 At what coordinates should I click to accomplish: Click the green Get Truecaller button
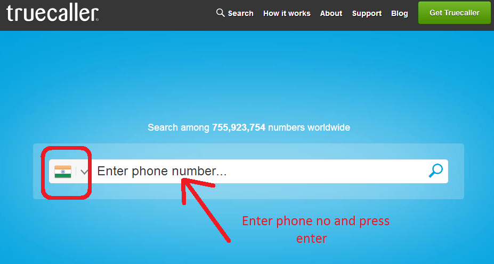[455, 13]
